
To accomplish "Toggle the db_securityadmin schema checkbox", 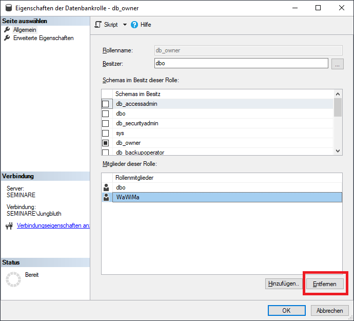I will click(x=106, y=123).
